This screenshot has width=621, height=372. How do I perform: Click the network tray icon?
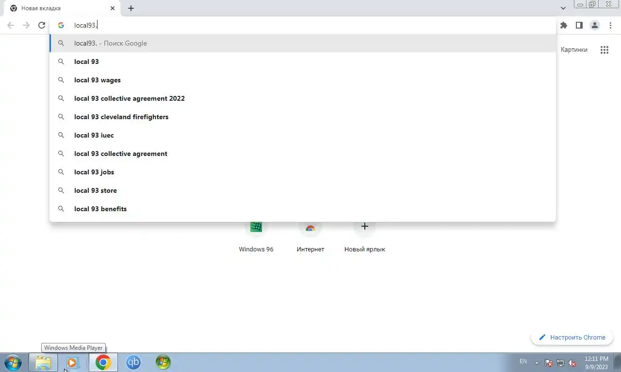tap(560, 362)
